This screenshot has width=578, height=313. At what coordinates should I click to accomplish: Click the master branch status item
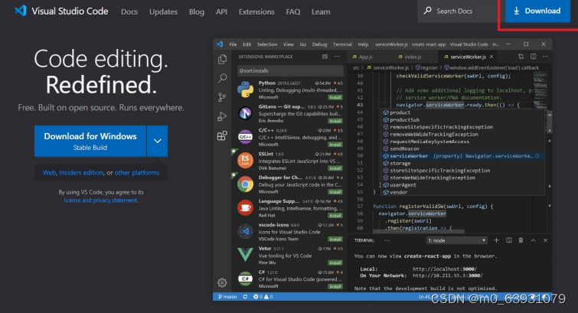[x=228, y=296]
